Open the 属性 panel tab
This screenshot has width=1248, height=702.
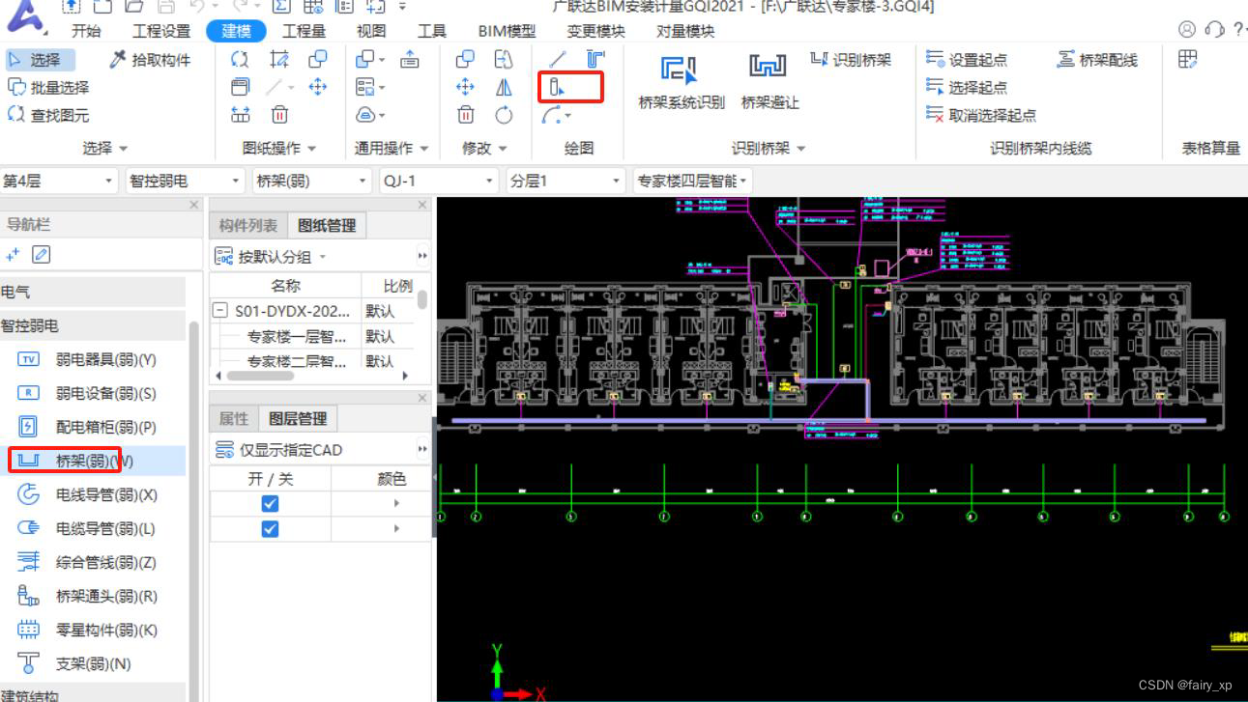[x=234, y=418]
